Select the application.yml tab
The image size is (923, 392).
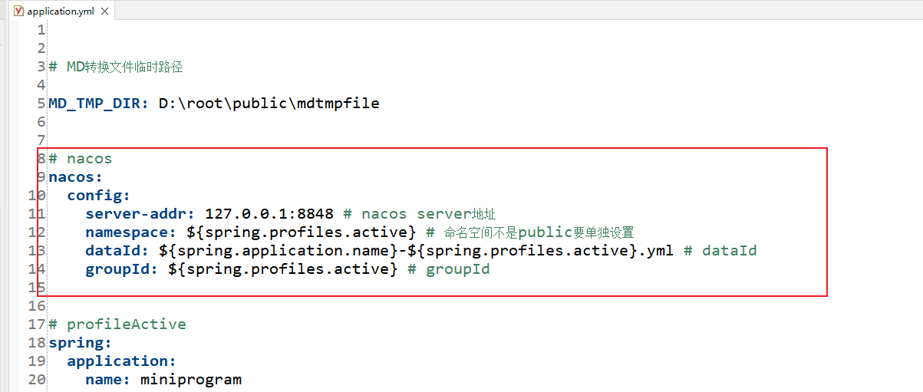coord(59,12)
